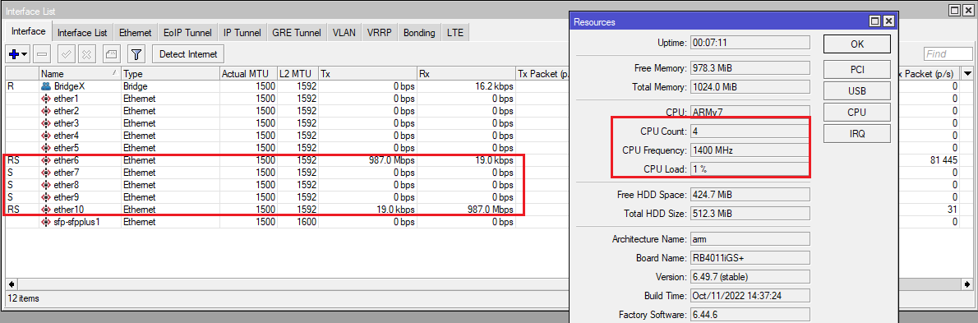Open the IP Tunnel tab
Viewport: 978px width, 323px height.
(x=242, y=32)
